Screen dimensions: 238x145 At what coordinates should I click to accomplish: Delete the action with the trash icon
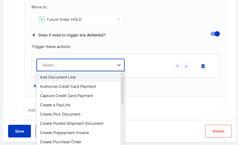coord(203,66)
